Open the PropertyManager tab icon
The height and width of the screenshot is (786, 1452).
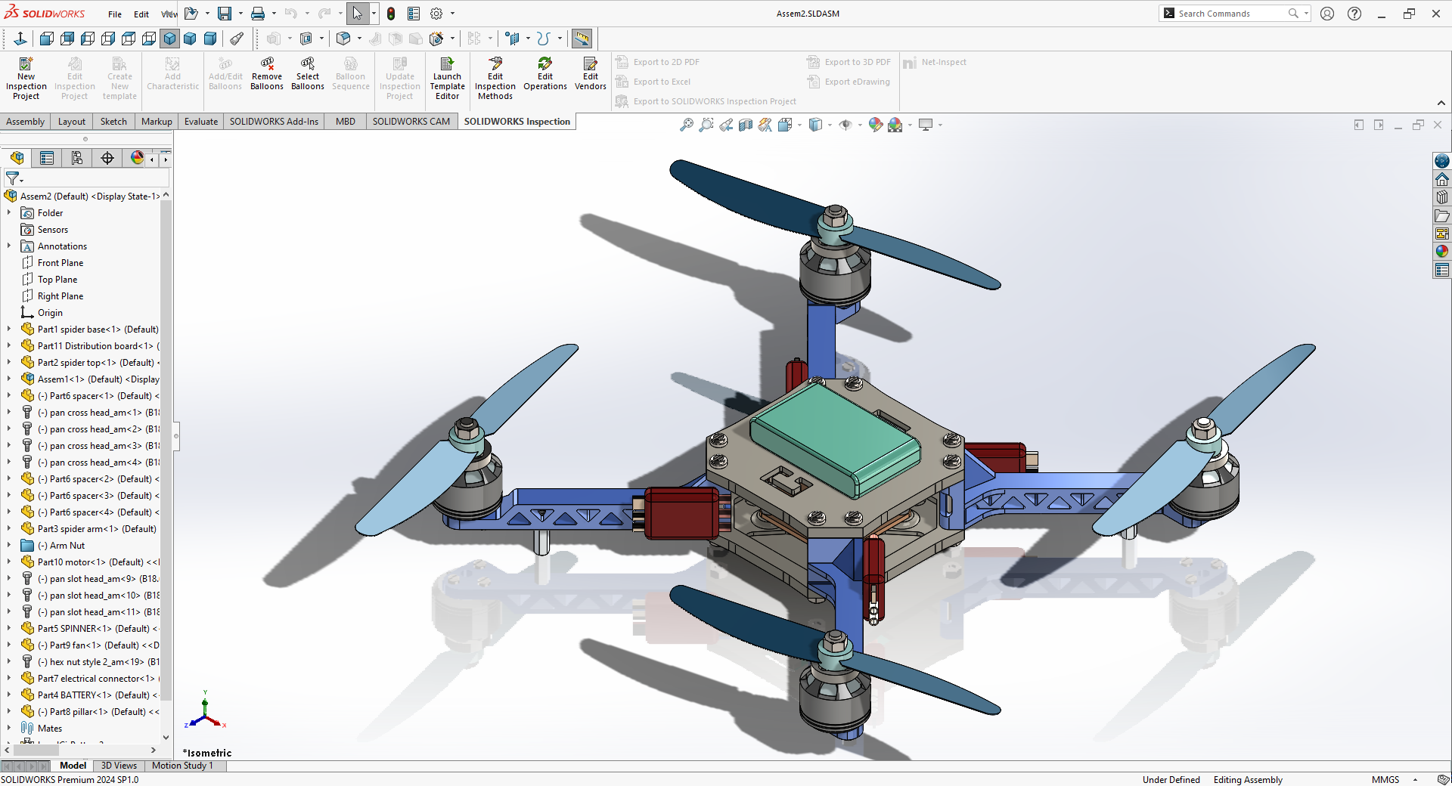click(x=47, y=158)
